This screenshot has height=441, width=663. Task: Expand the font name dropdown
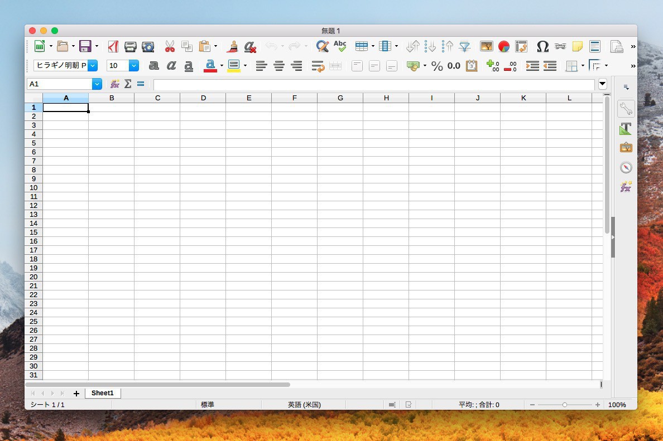pos(93,65)
